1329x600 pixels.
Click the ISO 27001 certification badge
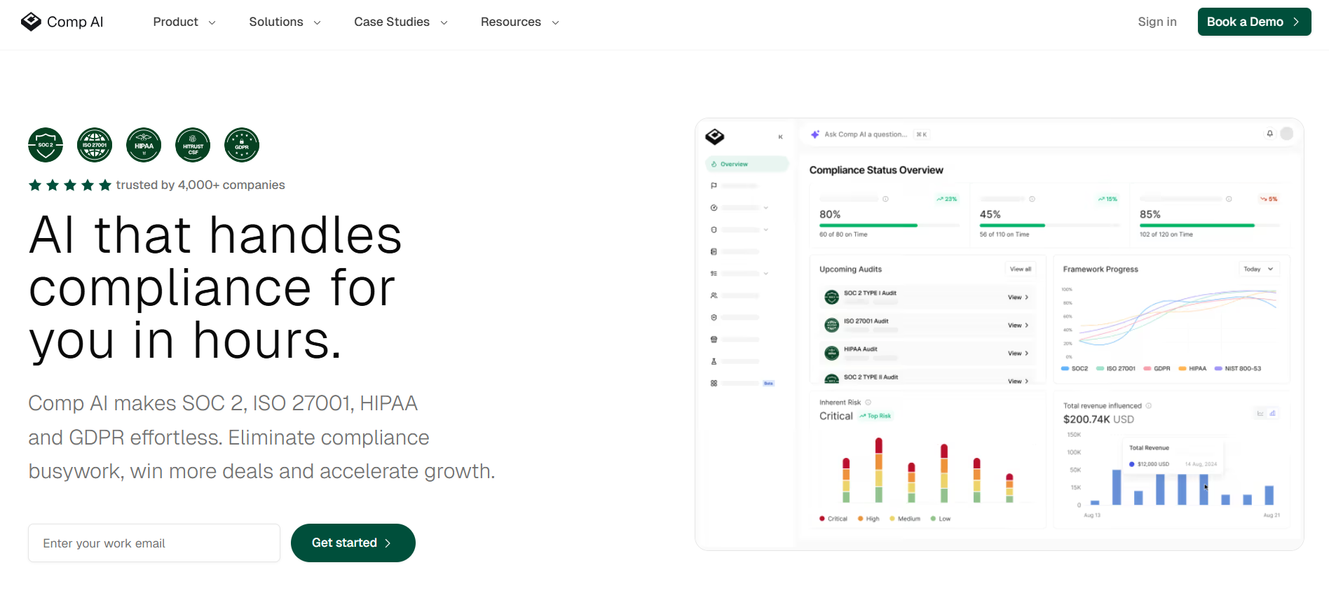coord(95,145)
